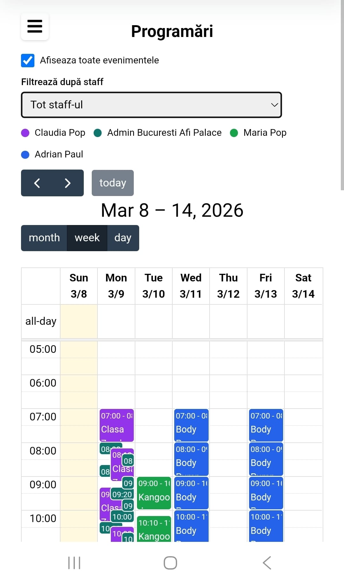Screen dimensions: 344x582
Task: Open Android recent apps icon
Action: point(74,563)
